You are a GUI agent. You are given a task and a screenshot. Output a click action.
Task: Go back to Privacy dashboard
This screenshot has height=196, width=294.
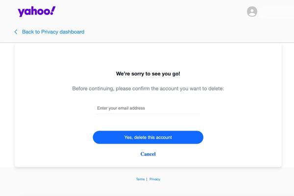coord(53,32)
